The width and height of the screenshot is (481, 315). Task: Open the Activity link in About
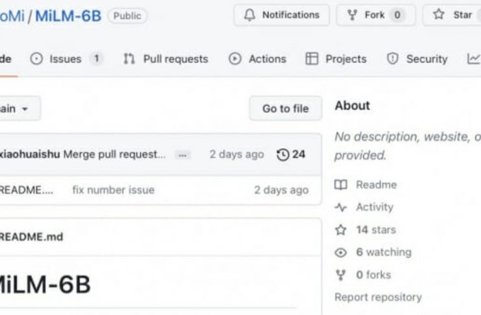point(364,207)
